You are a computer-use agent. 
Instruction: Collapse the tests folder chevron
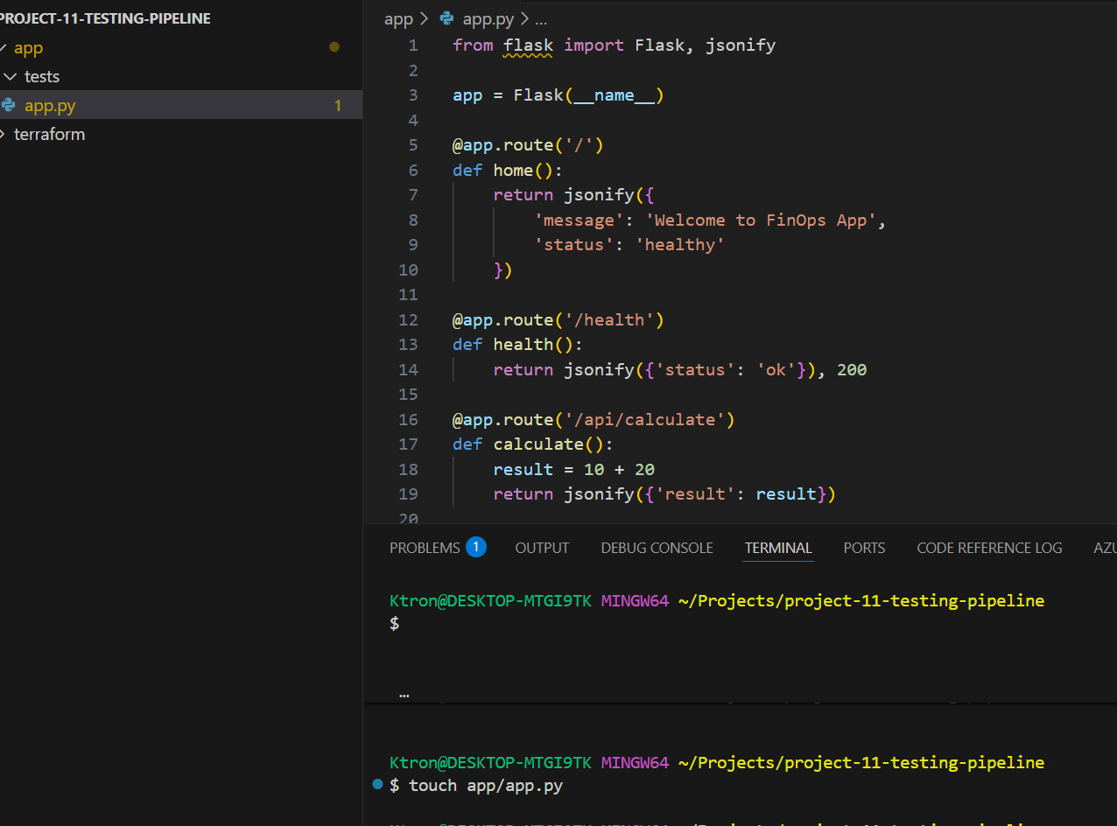[11, 77]
